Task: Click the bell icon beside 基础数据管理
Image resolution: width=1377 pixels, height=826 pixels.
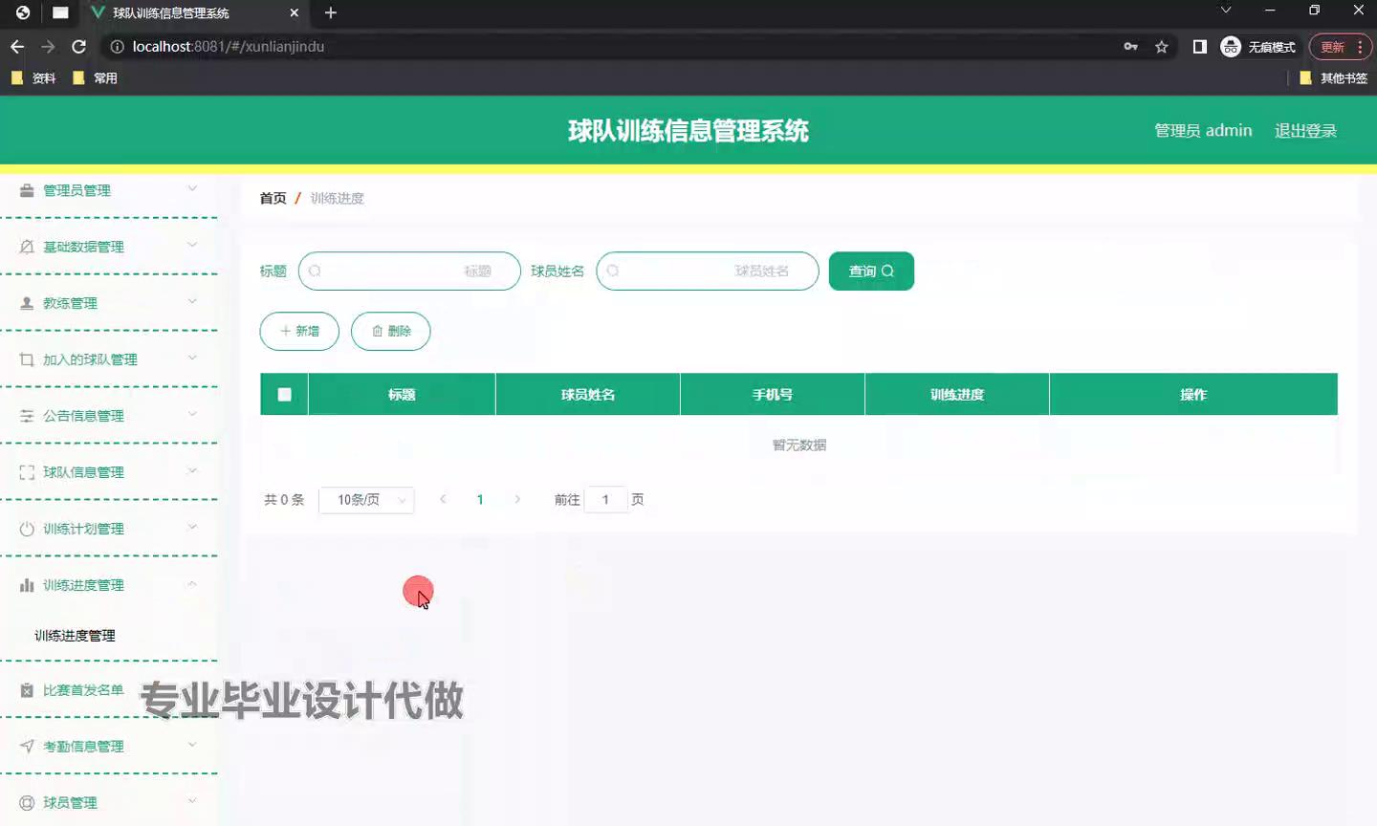Action: 27,247
